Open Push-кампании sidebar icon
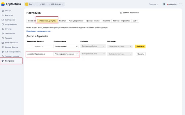This screenshot has width=185, height=115. [3, 43]
